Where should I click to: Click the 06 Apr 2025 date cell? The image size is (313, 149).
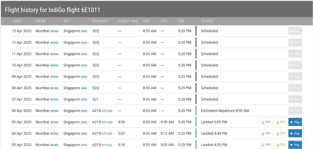[x=22, y=111]
